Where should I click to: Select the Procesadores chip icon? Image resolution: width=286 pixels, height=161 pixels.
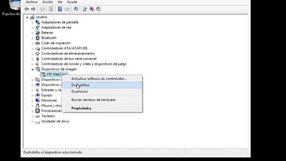coord(38,111)
